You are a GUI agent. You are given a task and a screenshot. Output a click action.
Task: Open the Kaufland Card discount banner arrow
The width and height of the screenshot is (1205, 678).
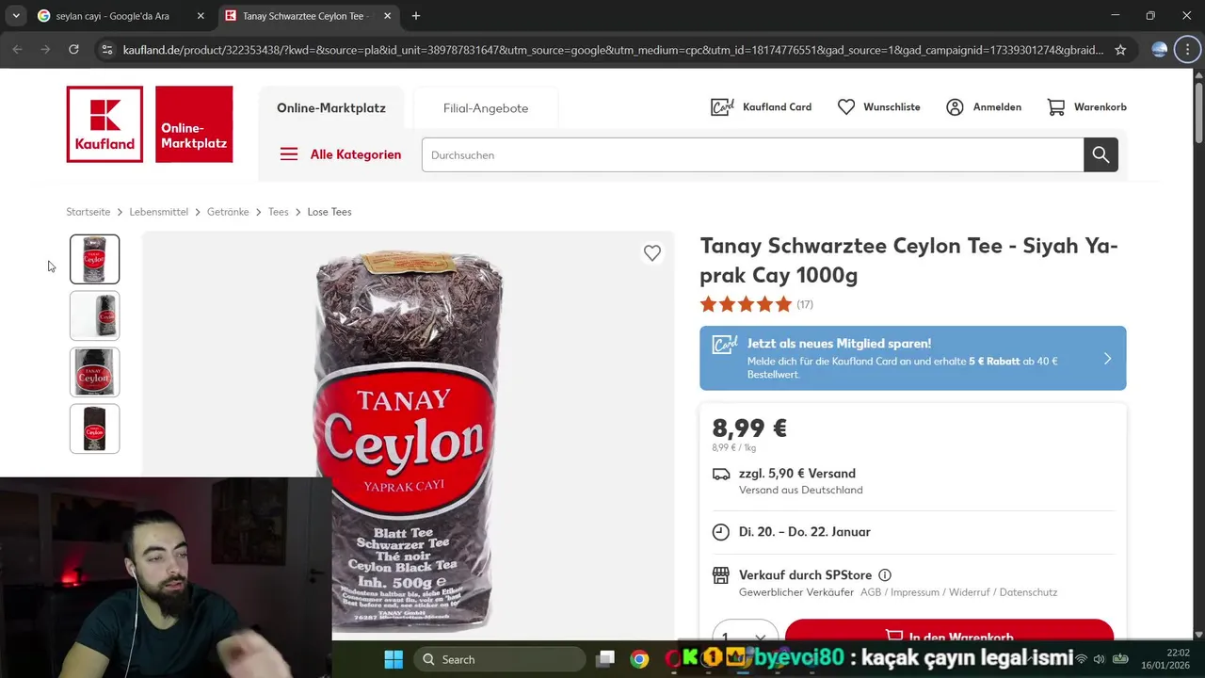1107,359
